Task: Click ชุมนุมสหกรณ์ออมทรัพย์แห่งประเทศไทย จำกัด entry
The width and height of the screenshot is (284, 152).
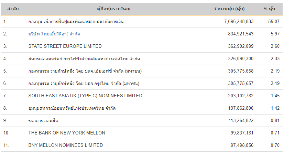Action: click(72, 108)
